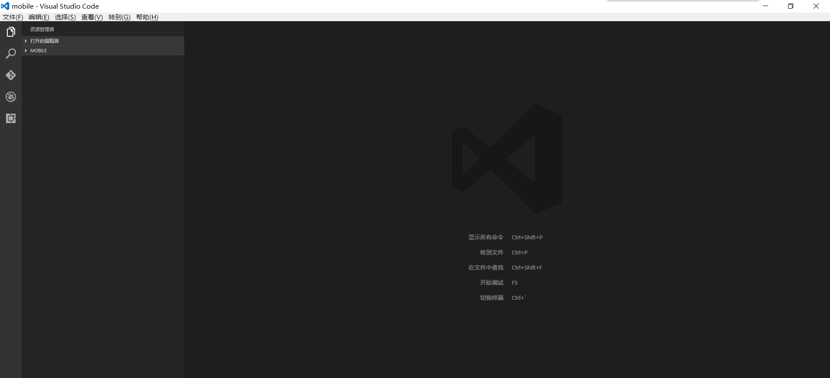Click the Ctrl+P shortcut label
Screen dimensions: 830x378
[520, 252]
